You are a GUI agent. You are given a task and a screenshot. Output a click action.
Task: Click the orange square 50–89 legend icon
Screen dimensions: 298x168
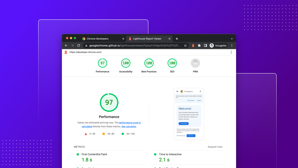[x=104, y=134]
